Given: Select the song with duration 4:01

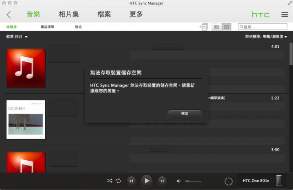Looking at the screenshot, I should click(x=275, y=47).
